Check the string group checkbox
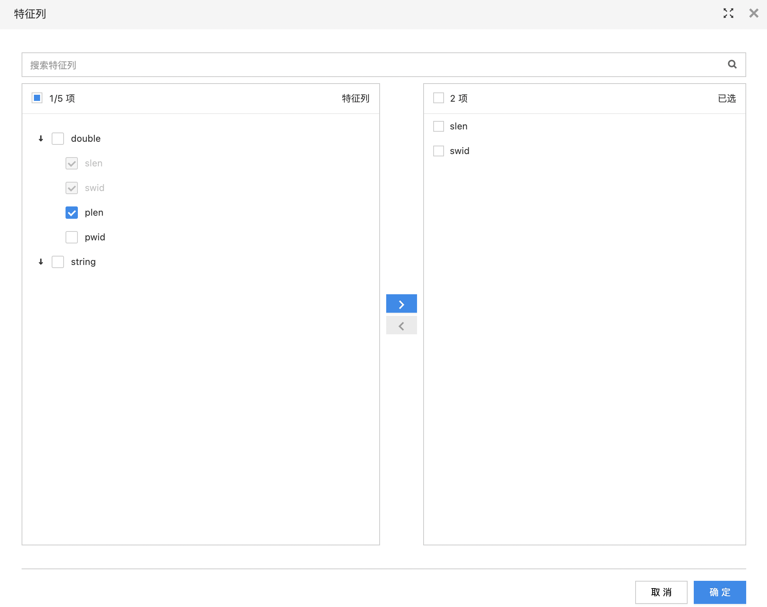 (58, 262)
